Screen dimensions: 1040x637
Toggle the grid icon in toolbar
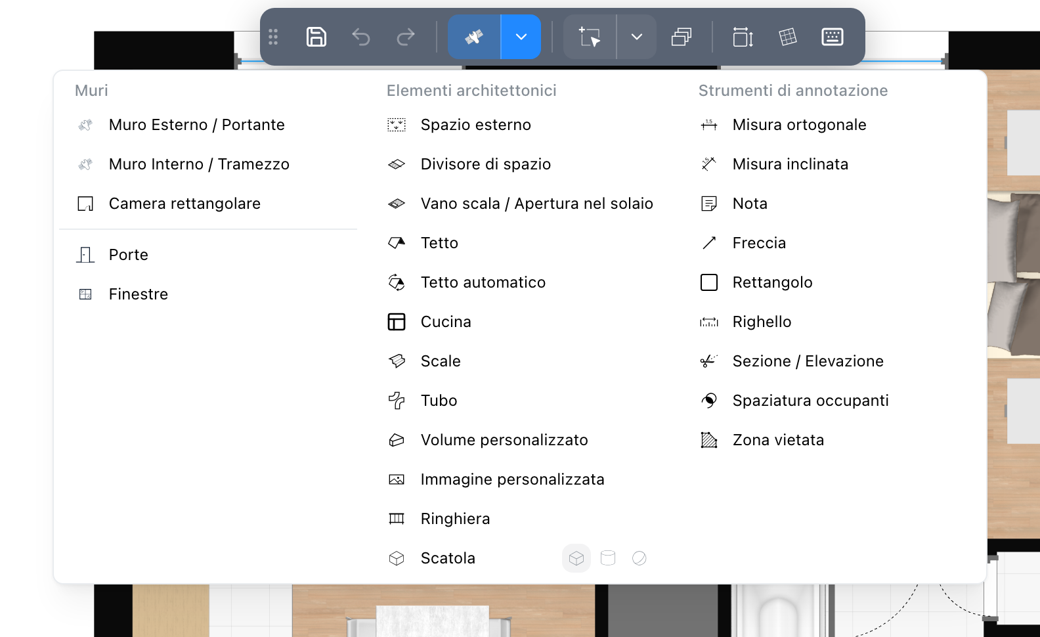point(788,37)
